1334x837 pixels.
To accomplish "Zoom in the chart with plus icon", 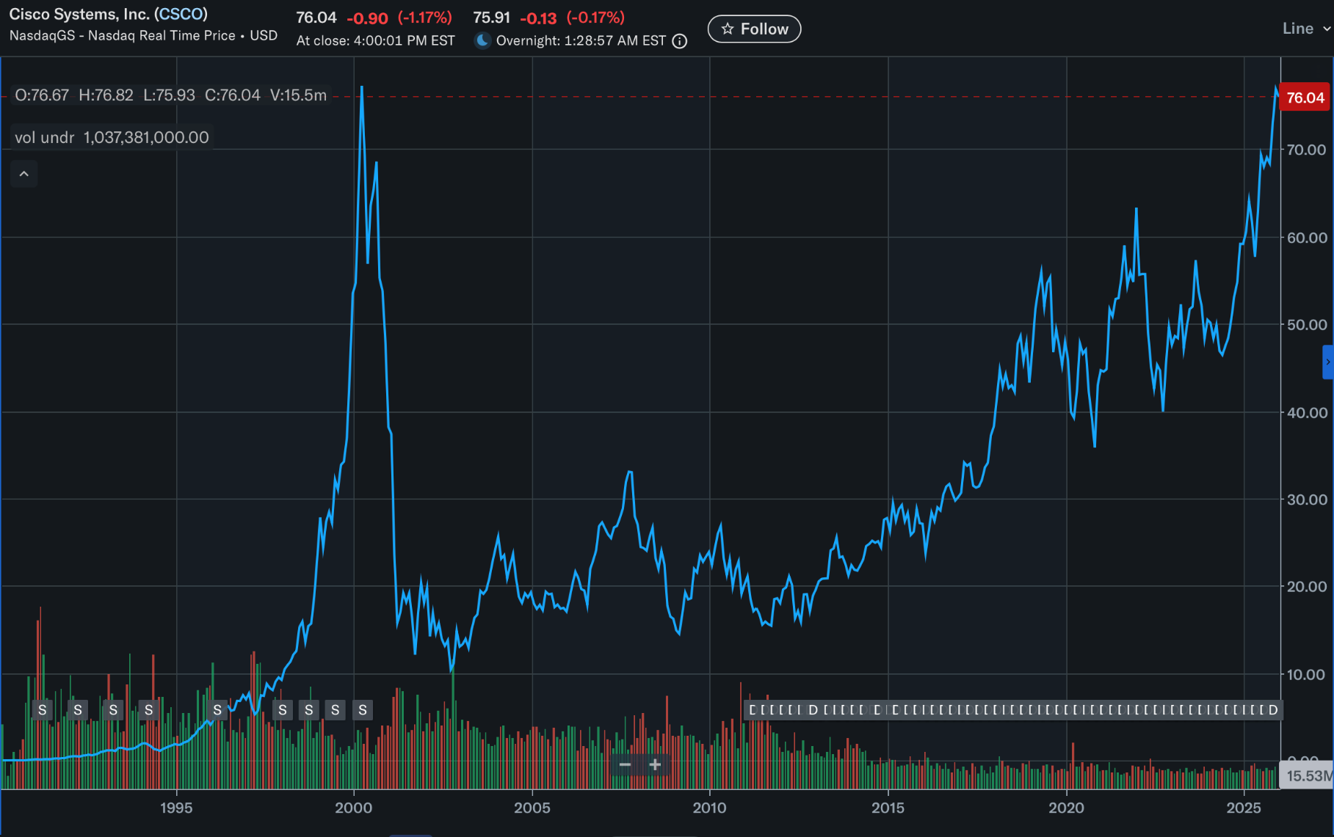I will (x=655, y=764).
